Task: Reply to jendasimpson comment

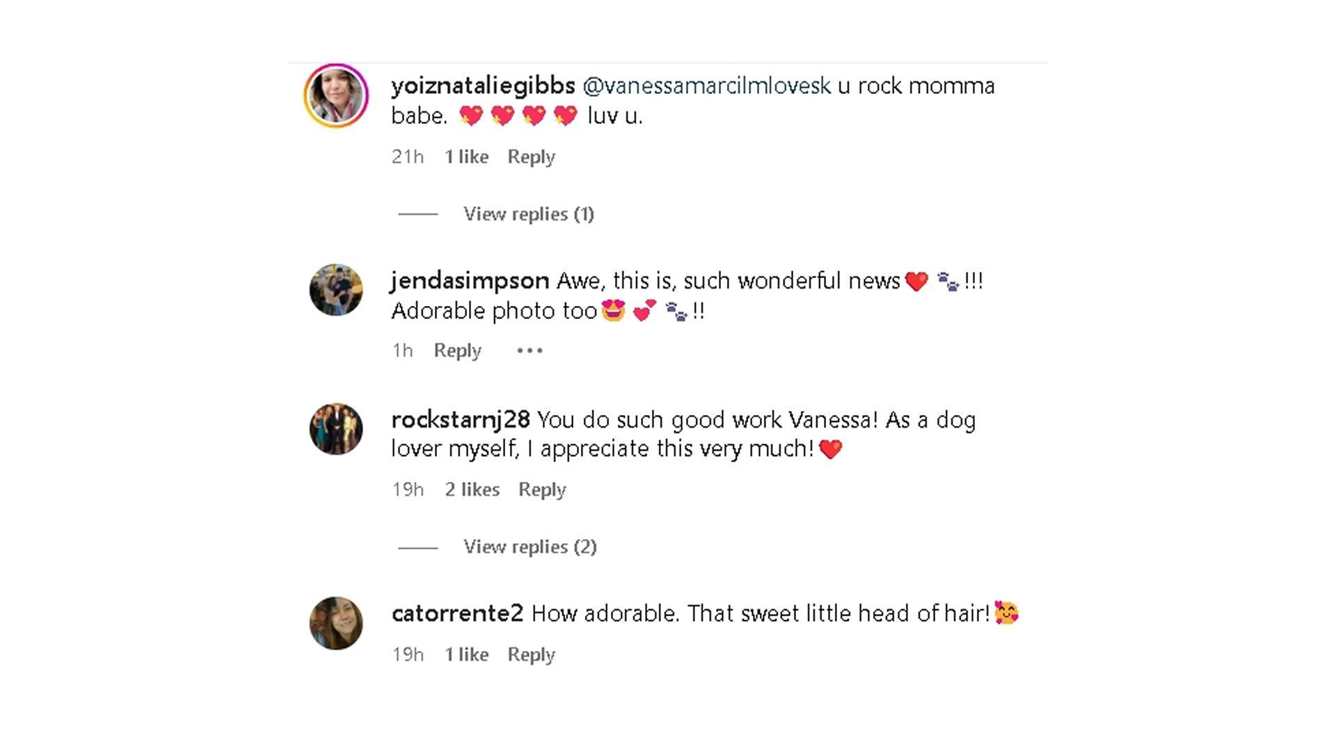Action: 457,350
